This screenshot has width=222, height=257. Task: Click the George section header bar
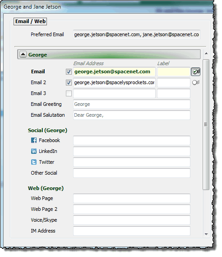point(109,54)
